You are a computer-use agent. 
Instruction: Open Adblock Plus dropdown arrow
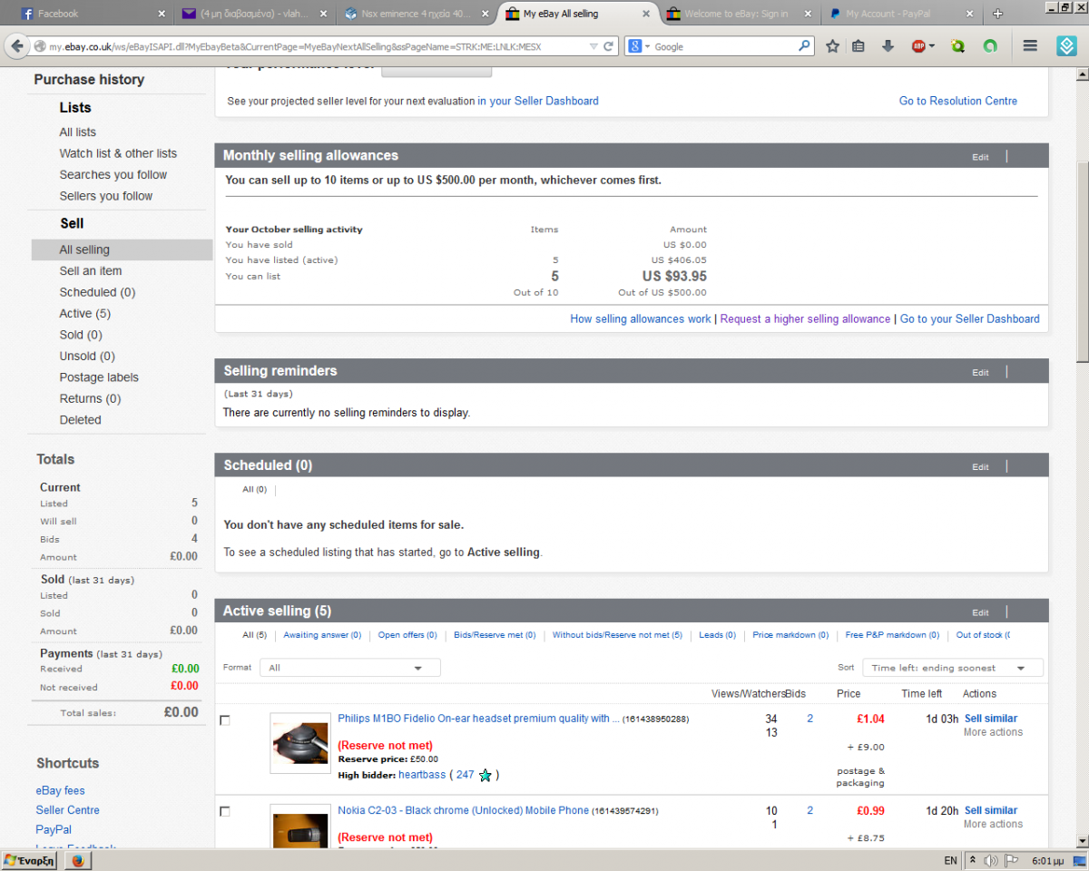[932, 46]
